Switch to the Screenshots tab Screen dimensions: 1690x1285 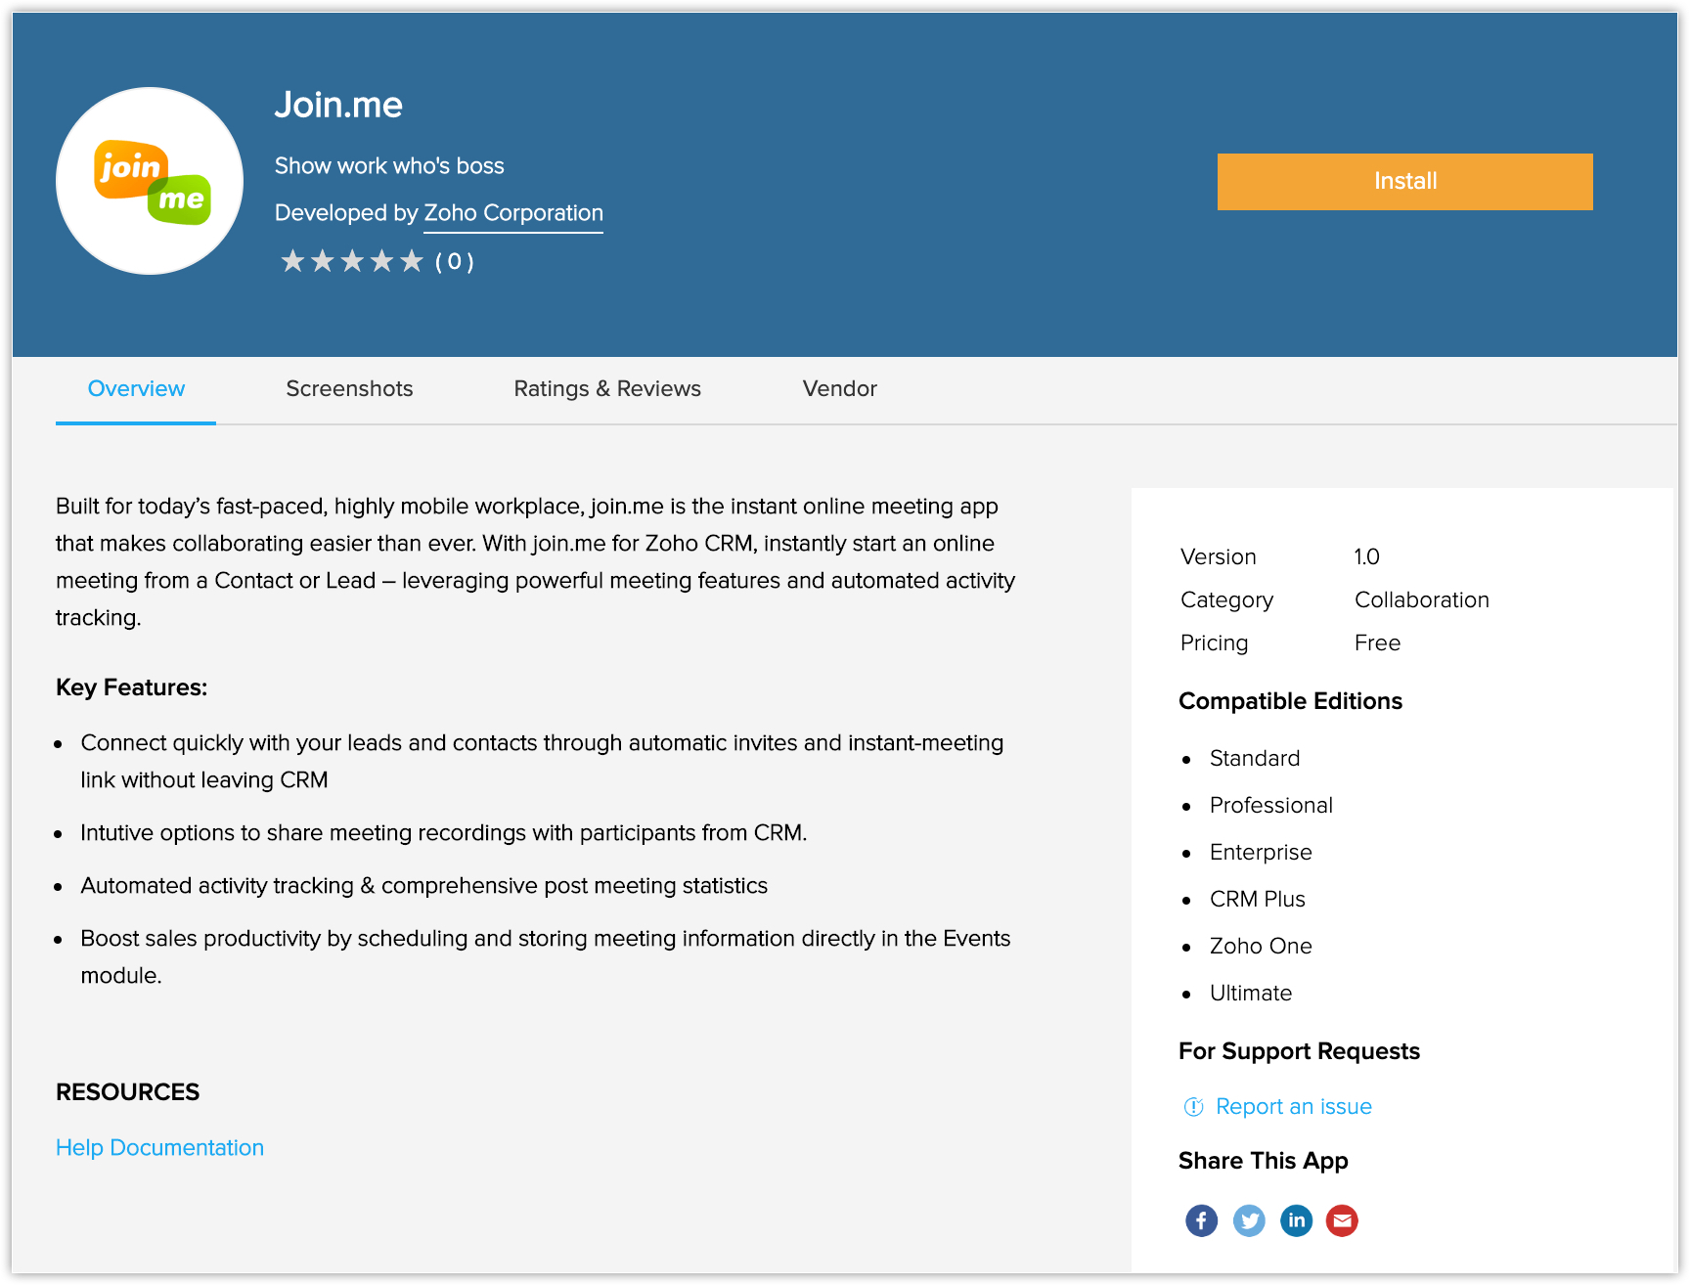[x=349, y=389]
